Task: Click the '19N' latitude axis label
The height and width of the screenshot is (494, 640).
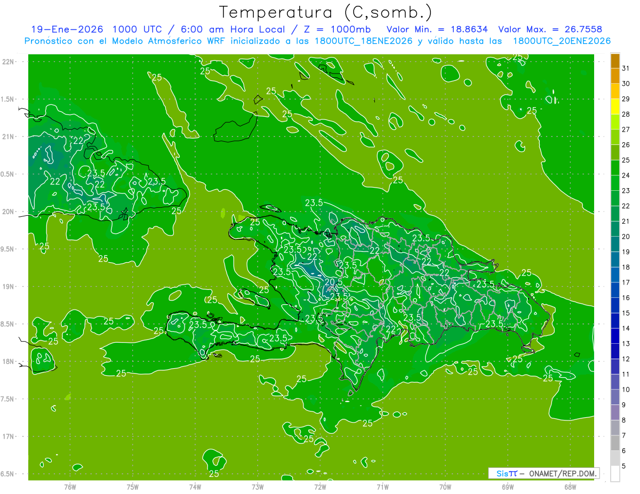Action: 9,287
